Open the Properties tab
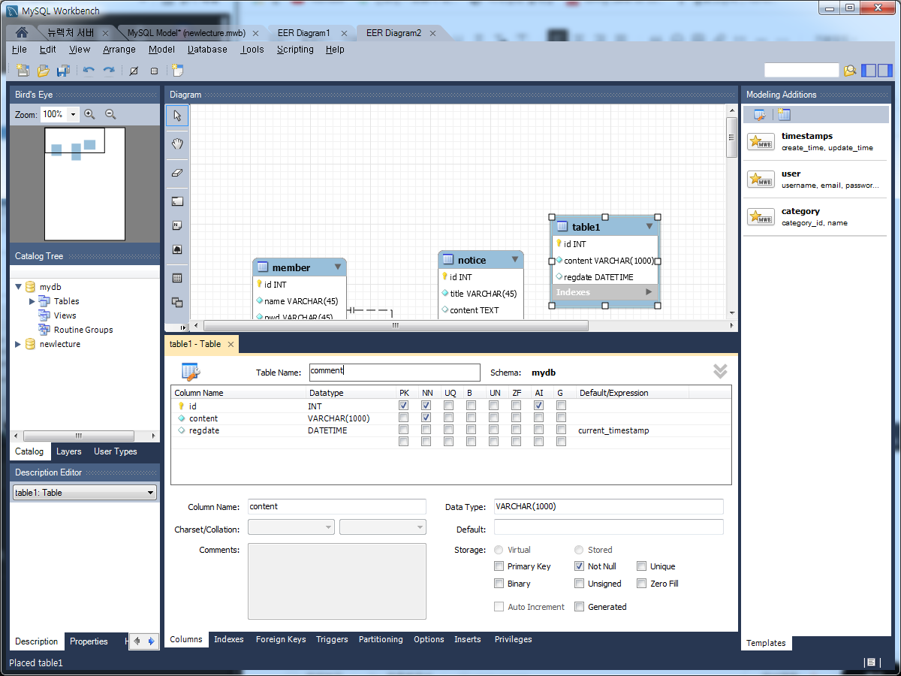Image resolution: width=901 pixels, height=676 pixels. 89,641
